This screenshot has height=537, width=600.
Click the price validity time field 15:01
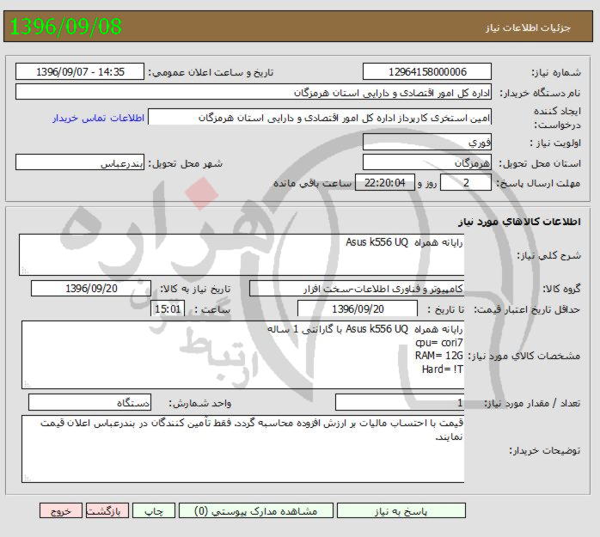click(x=168, y=308)
